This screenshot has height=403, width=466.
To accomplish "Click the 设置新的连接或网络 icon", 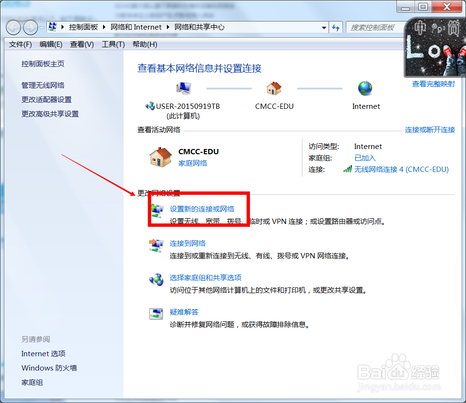I will (x=156, y=210).
